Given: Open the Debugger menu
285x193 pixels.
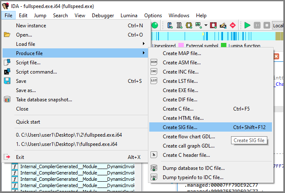Looking at the screenshot, I should click(x=103, y=16).
